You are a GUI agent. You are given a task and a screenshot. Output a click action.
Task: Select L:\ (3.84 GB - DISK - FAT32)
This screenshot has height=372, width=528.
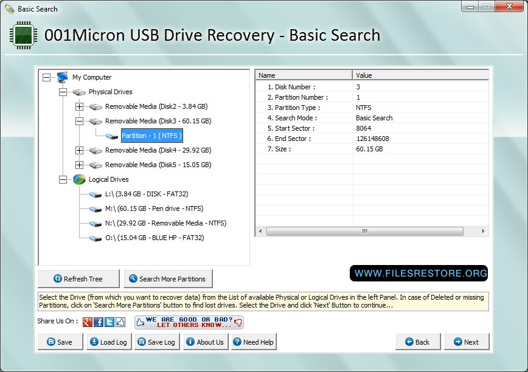click(147, 194)
